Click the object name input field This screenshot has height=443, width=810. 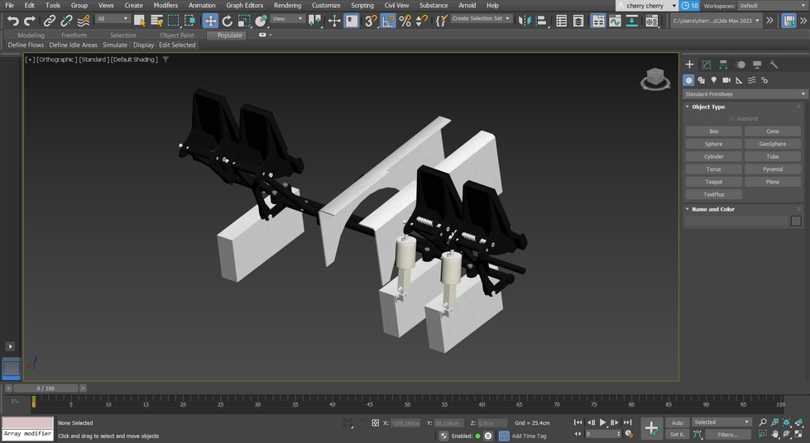click(737, 221)
